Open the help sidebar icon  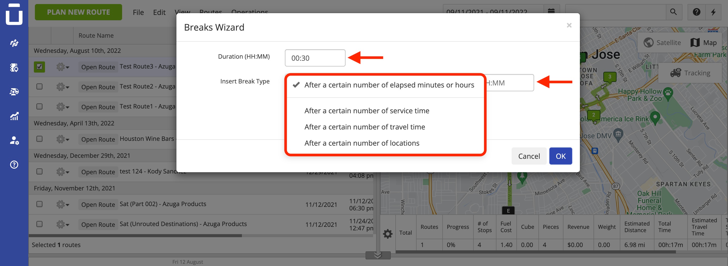14,165
